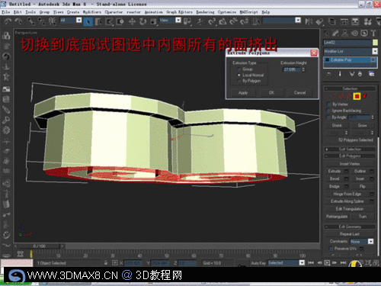This screenshot has height=286, width=381.
Task: Click the Extrusion Height spinner arrows
Action: pos(303,69)
